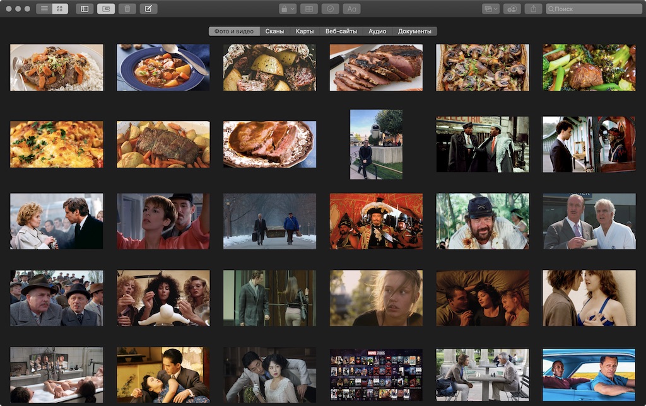Switch to the Карты tab
Viewport: 646px width, 406px height.
click(305, 32)
